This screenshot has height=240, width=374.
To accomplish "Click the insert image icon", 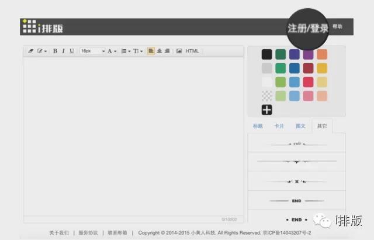I will click(179, 51).
